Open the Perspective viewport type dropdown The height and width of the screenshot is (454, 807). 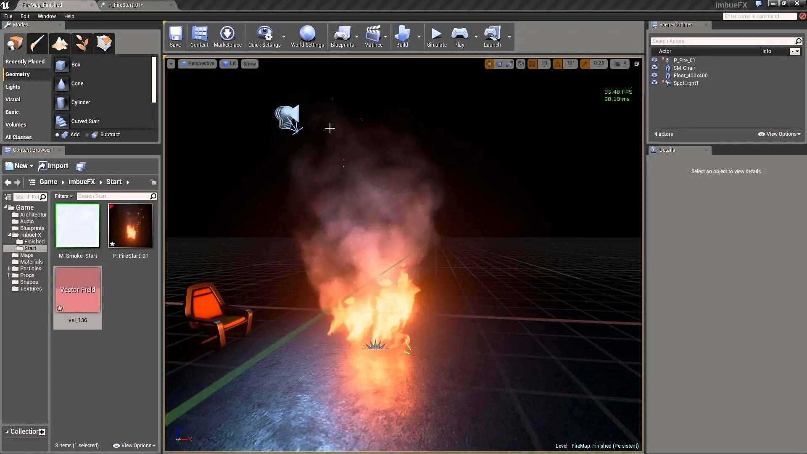point(197,64)
